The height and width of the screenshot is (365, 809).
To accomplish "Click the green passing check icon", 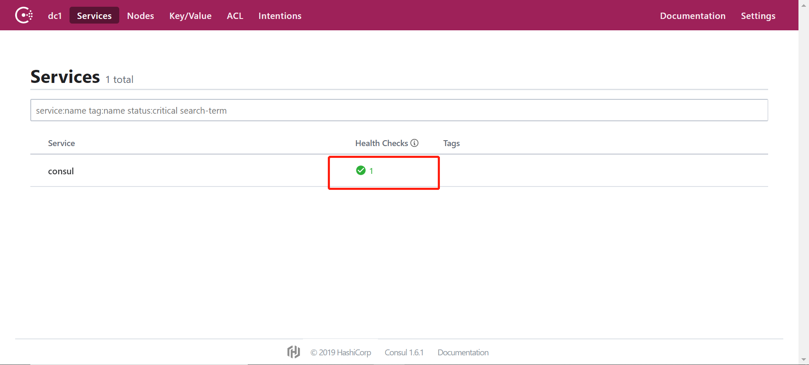I will (x=361, y=171).
